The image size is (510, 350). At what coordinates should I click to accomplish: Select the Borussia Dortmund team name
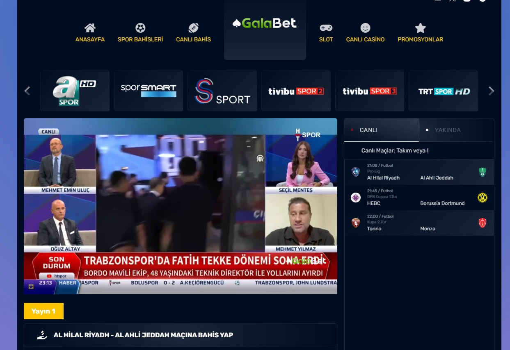click(x=442, y=203)
